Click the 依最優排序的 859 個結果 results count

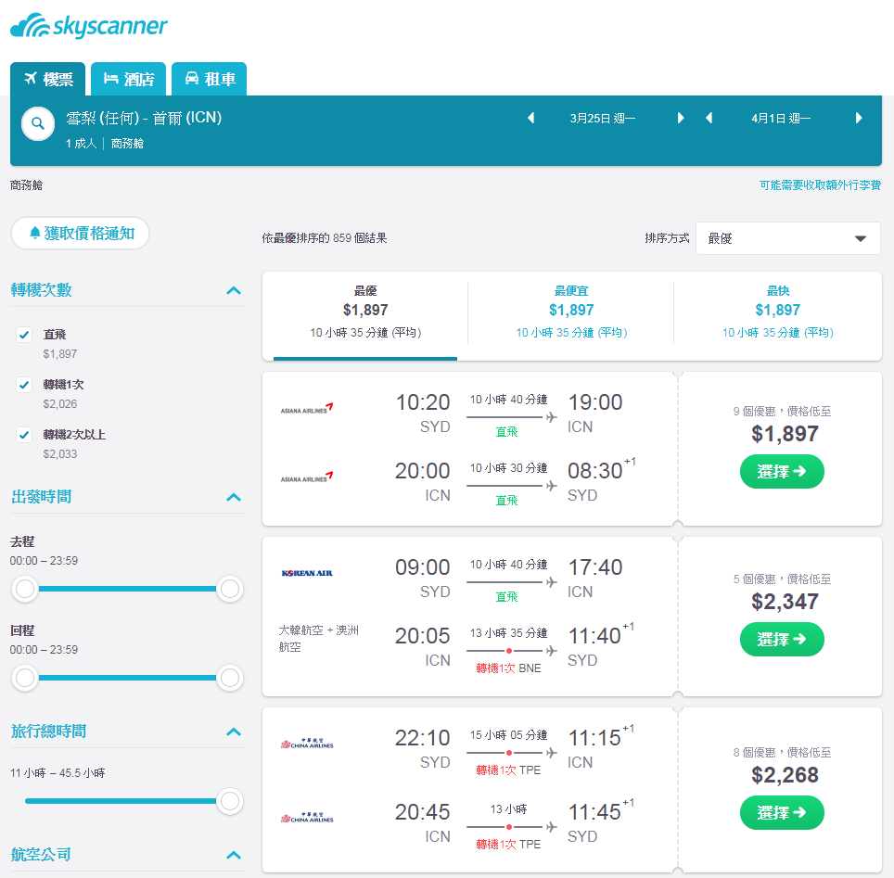coord(325,237)
